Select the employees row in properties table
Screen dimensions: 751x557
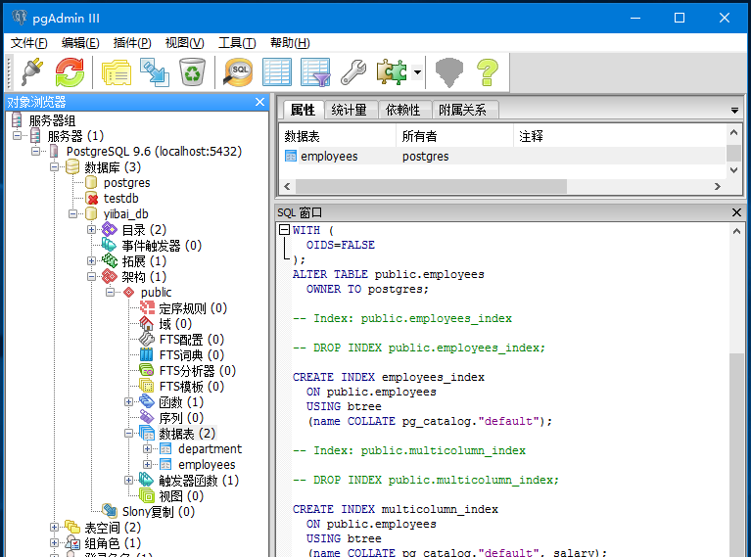coord(503,157)
